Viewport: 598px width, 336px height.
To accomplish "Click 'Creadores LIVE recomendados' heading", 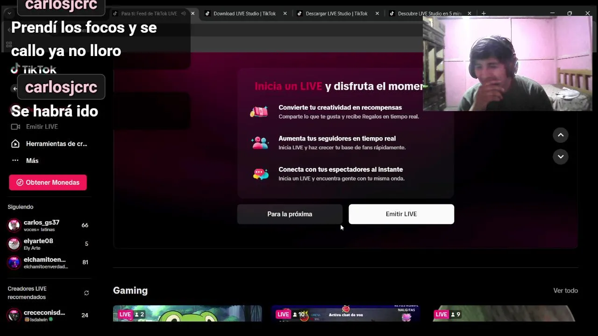I will tap(27, 293).
